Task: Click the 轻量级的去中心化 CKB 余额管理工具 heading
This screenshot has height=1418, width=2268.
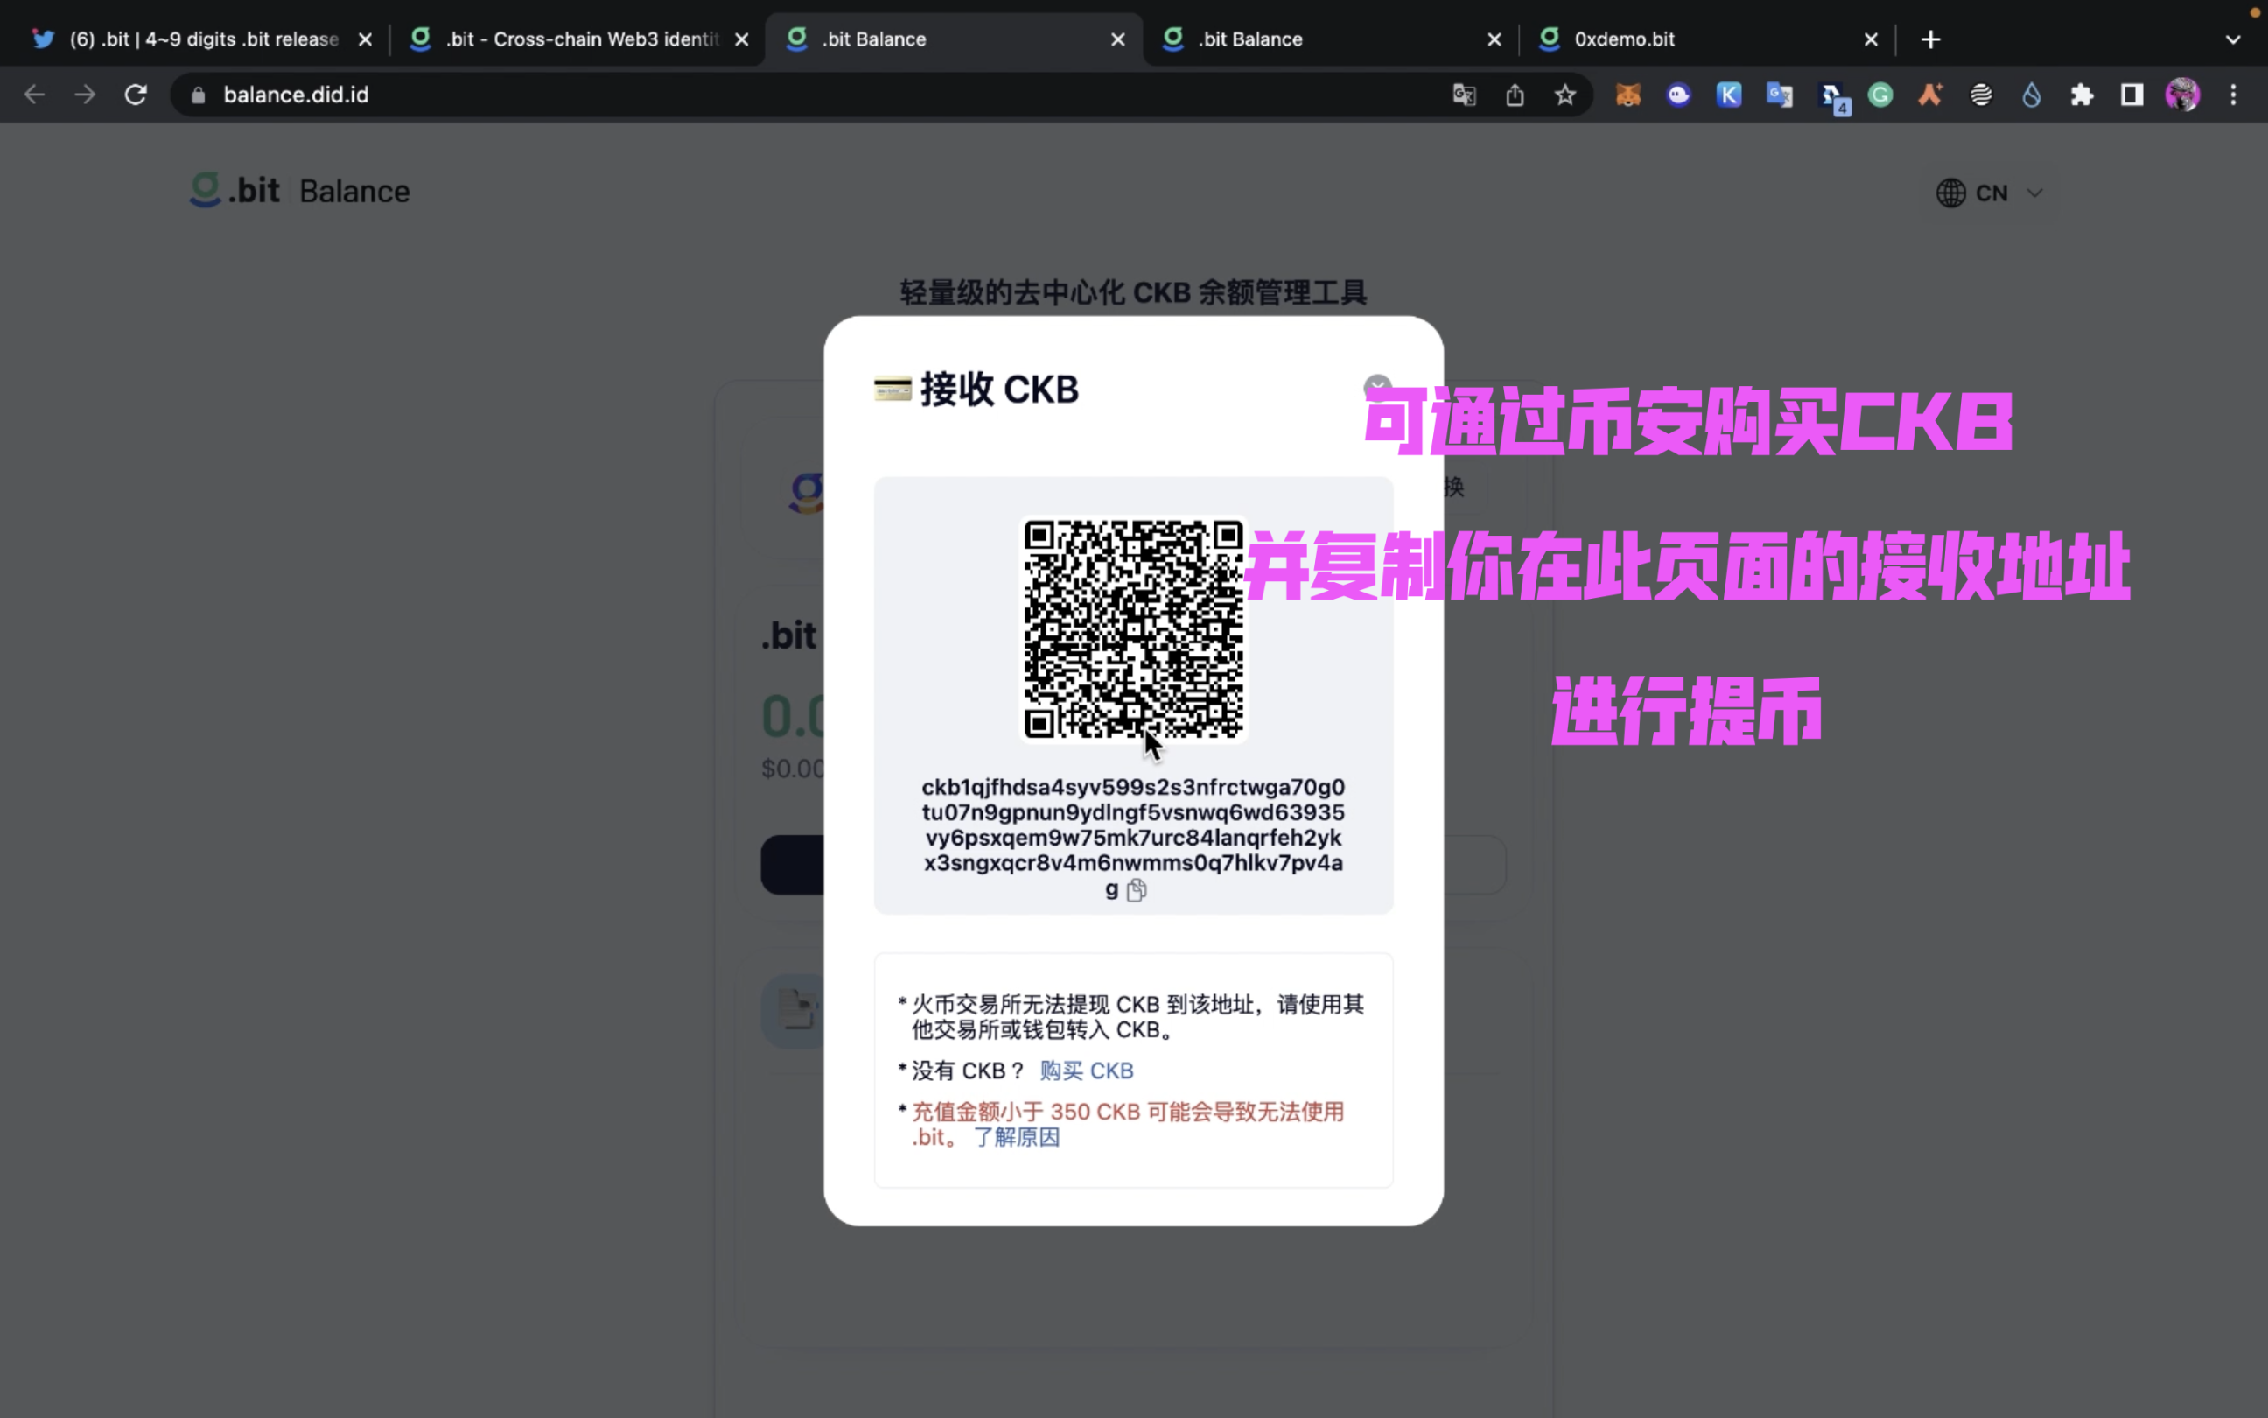Action: pos(1133,292)
